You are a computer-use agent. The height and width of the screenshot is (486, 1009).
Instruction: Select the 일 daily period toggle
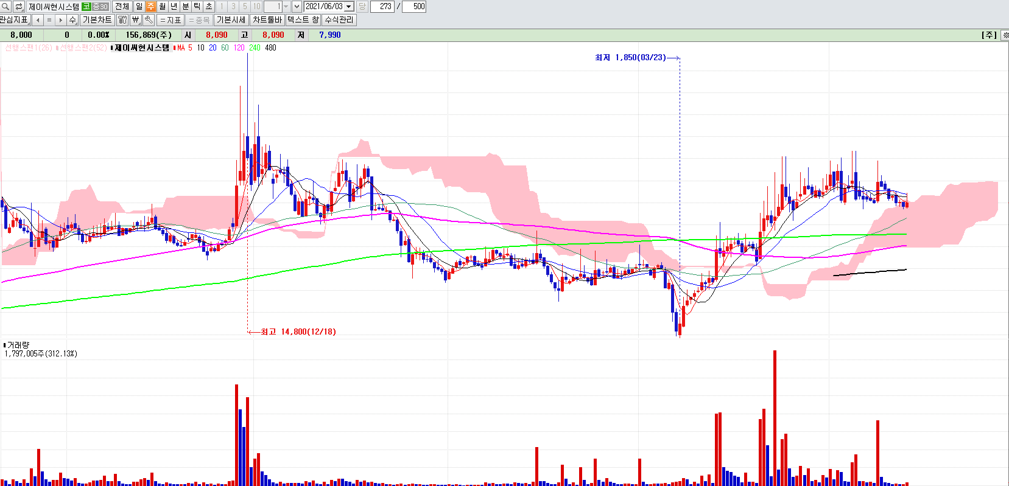139,6
